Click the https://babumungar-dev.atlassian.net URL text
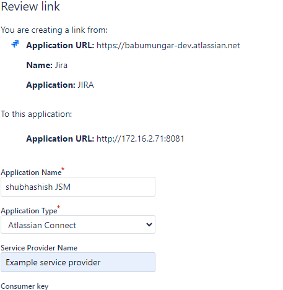Screen dimensions: 283x290 [x=168, y=45]
